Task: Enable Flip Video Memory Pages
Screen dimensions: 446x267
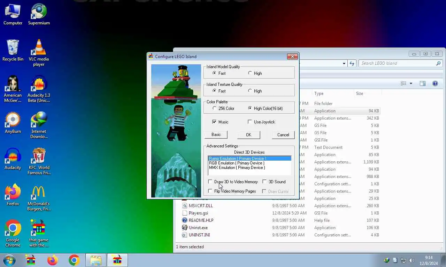Action: click(x=232, y=191)
